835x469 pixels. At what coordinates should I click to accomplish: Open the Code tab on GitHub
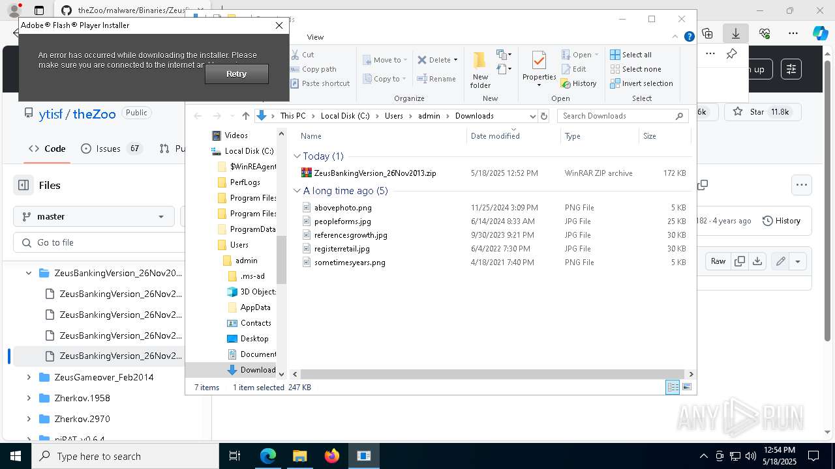click(x=47, y=149)
